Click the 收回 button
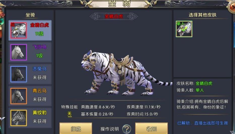235x134 pixels. (x=152, y=129)
